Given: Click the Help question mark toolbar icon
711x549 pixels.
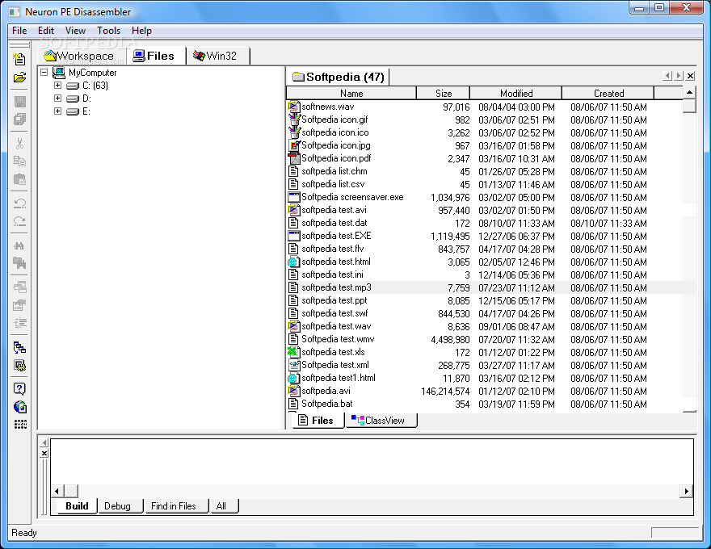Looking at the screenshot, I should coord(19,388).
